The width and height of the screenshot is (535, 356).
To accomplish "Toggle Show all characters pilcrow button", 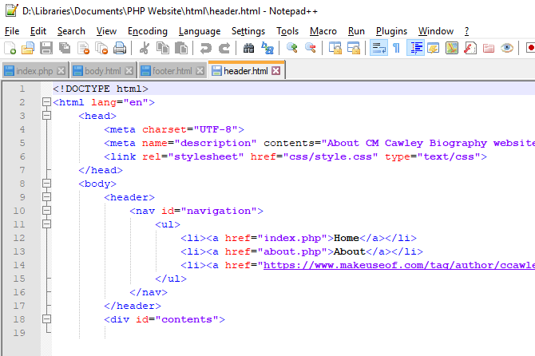I will 397,48.
